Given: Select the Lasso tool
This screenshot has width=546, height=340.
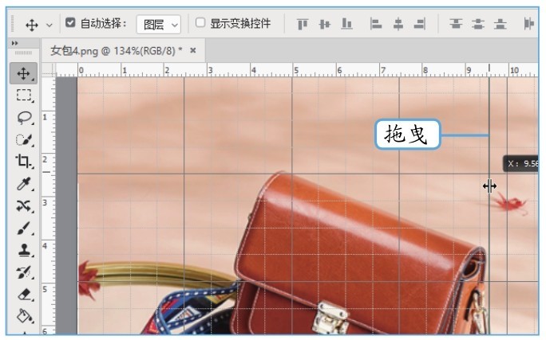Looking at the screenshot, I should [x=23, y=118].
